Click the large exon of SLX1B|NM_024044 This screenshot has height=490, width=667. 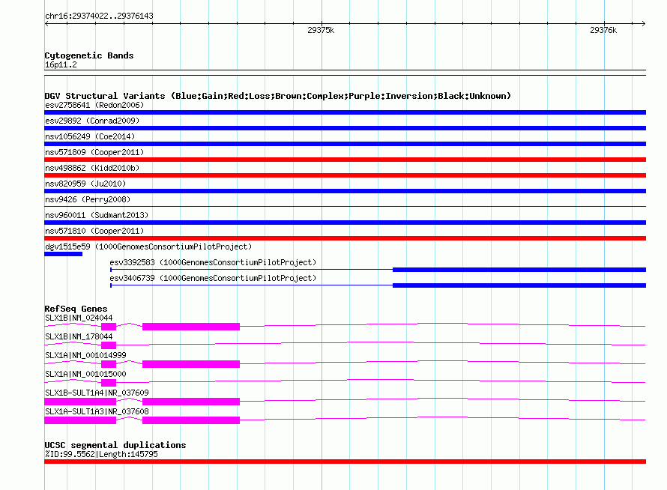pos(191,327)
